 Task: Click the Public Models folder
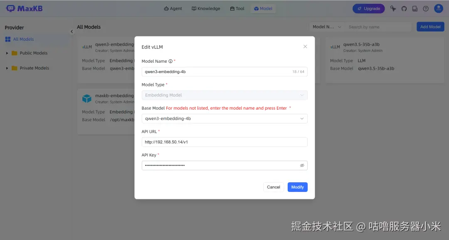tap(34, 53)
